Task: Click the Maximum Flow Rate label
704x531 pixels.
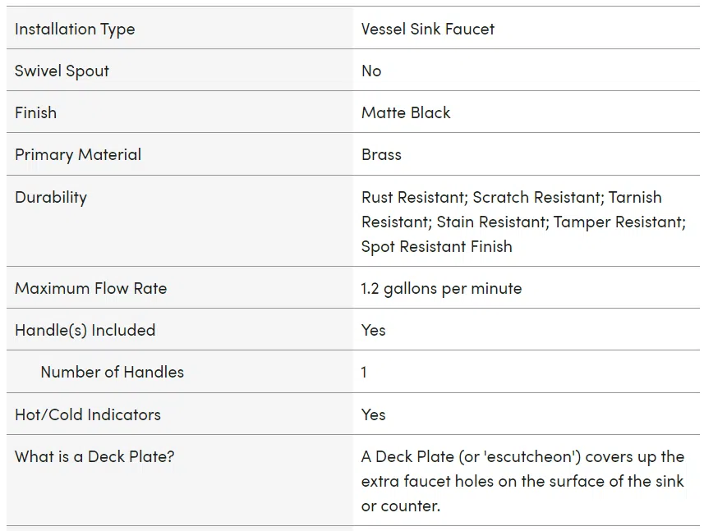Action: click(90, 288)
